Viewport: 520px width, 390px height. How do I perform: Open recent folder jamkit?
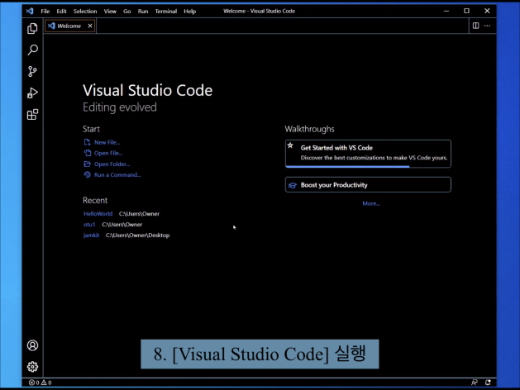pyautogui.click(x=91, y=235)
